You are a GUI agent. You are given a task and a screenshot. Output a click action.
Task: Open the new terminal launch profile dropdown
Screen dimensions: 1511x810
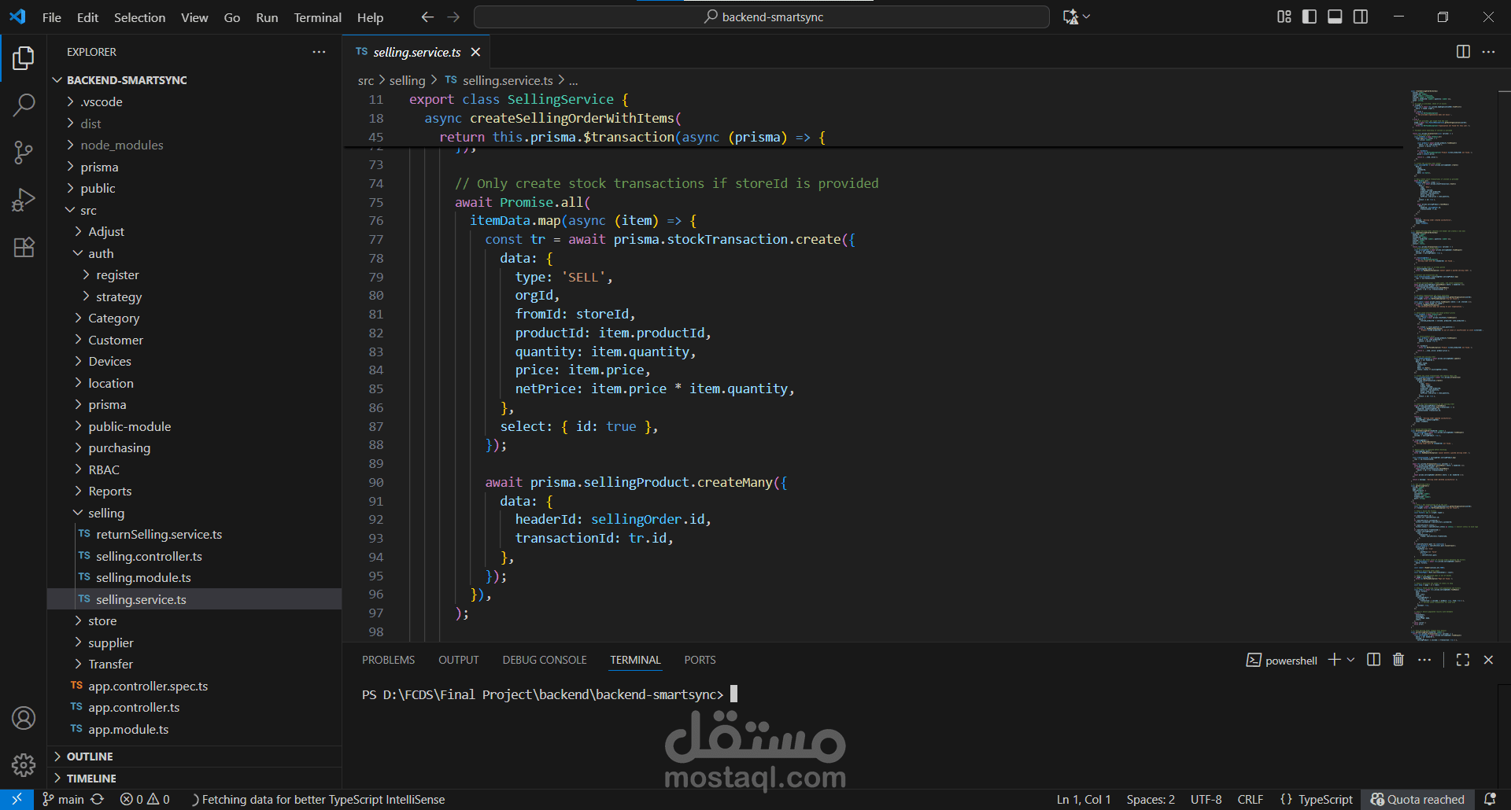[x=1351, y=660]
